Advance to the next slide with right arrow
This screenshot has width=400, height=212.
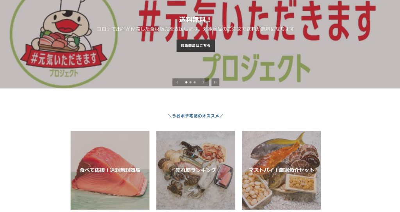203,82
